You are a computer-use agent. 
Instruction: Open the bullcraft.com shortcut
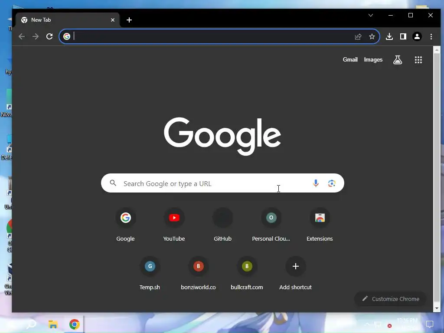(247, 274)
